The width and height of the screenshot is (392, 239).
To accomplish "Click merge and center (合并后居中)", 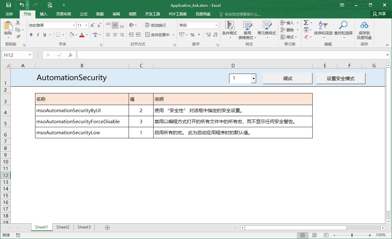I will [x=158, y=35].
